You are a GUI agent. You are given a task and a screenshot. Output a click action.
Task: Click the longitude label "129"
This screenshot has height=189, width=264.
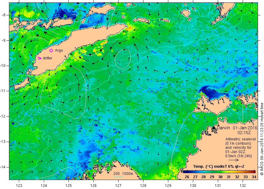(x=168, y=185)
